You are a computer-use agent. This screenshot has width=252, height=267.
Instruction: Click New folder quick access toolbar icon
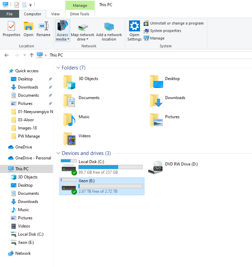click(25, 5)
